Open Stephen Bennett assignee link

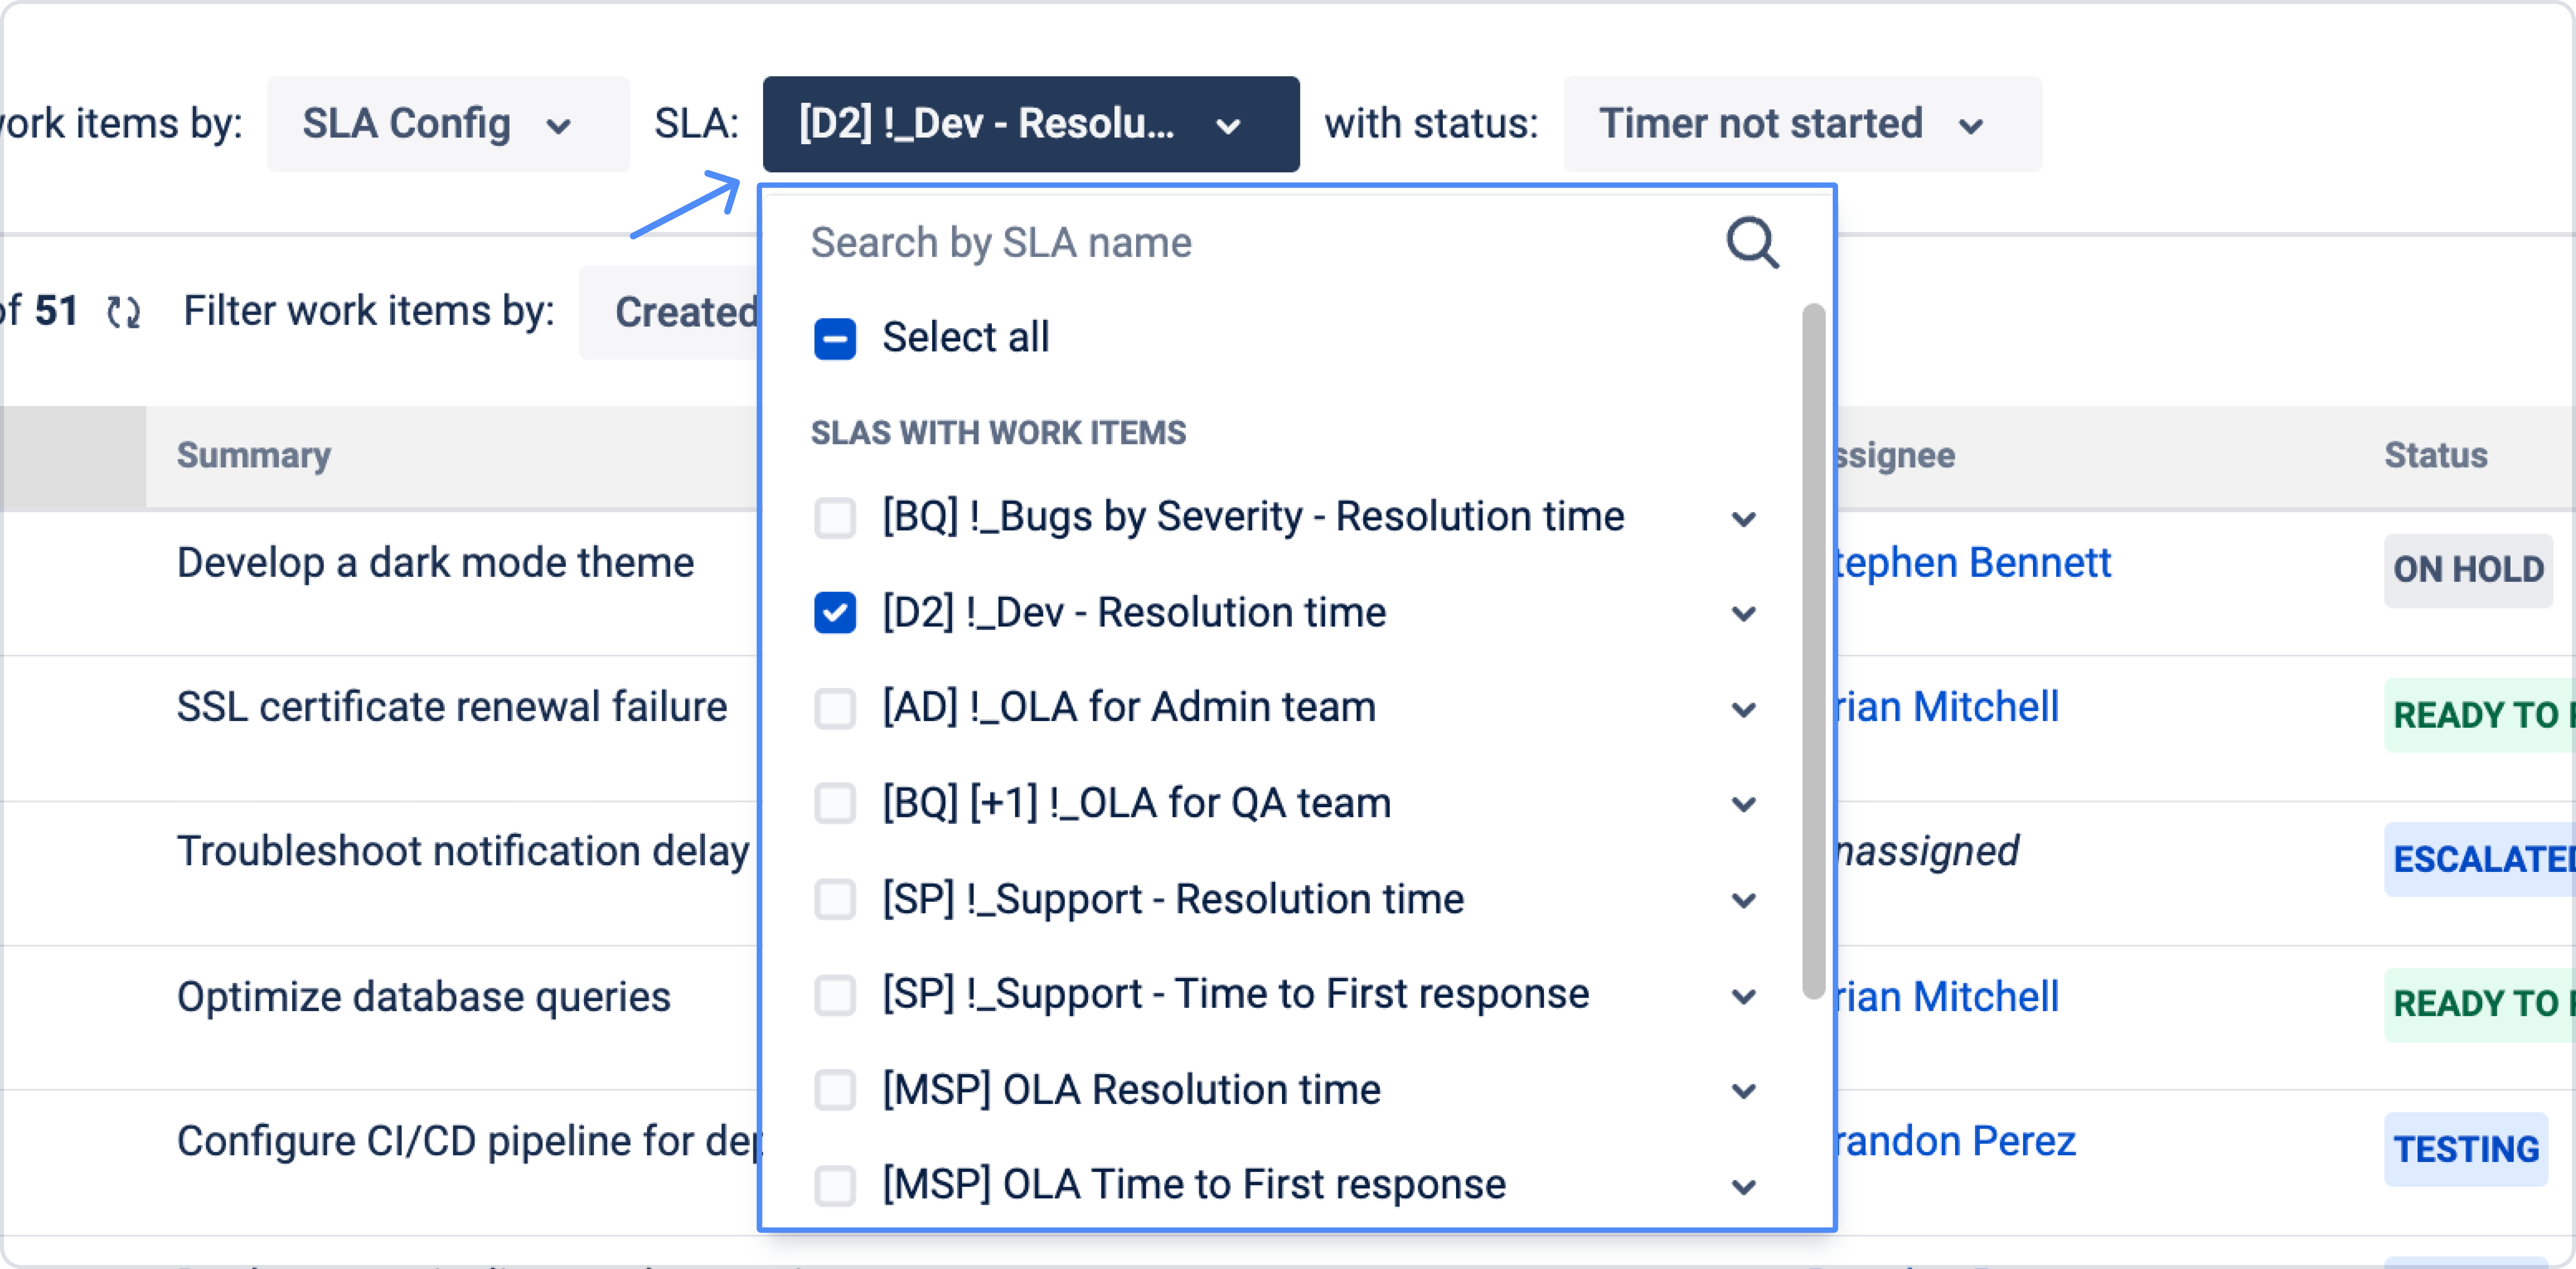1970,563
